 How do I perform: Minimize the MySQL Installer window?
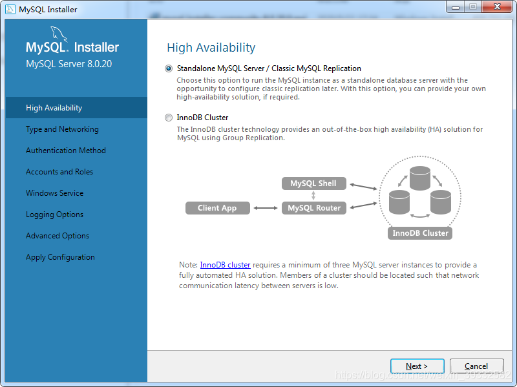tap(456, 7)
